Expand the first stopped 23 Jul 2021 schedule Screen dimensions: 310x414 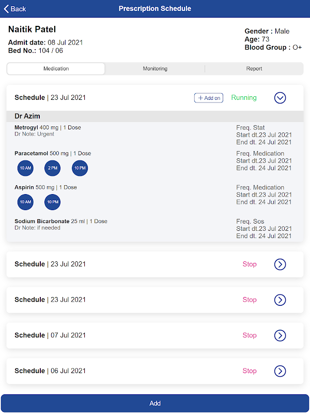click(280, 264)
